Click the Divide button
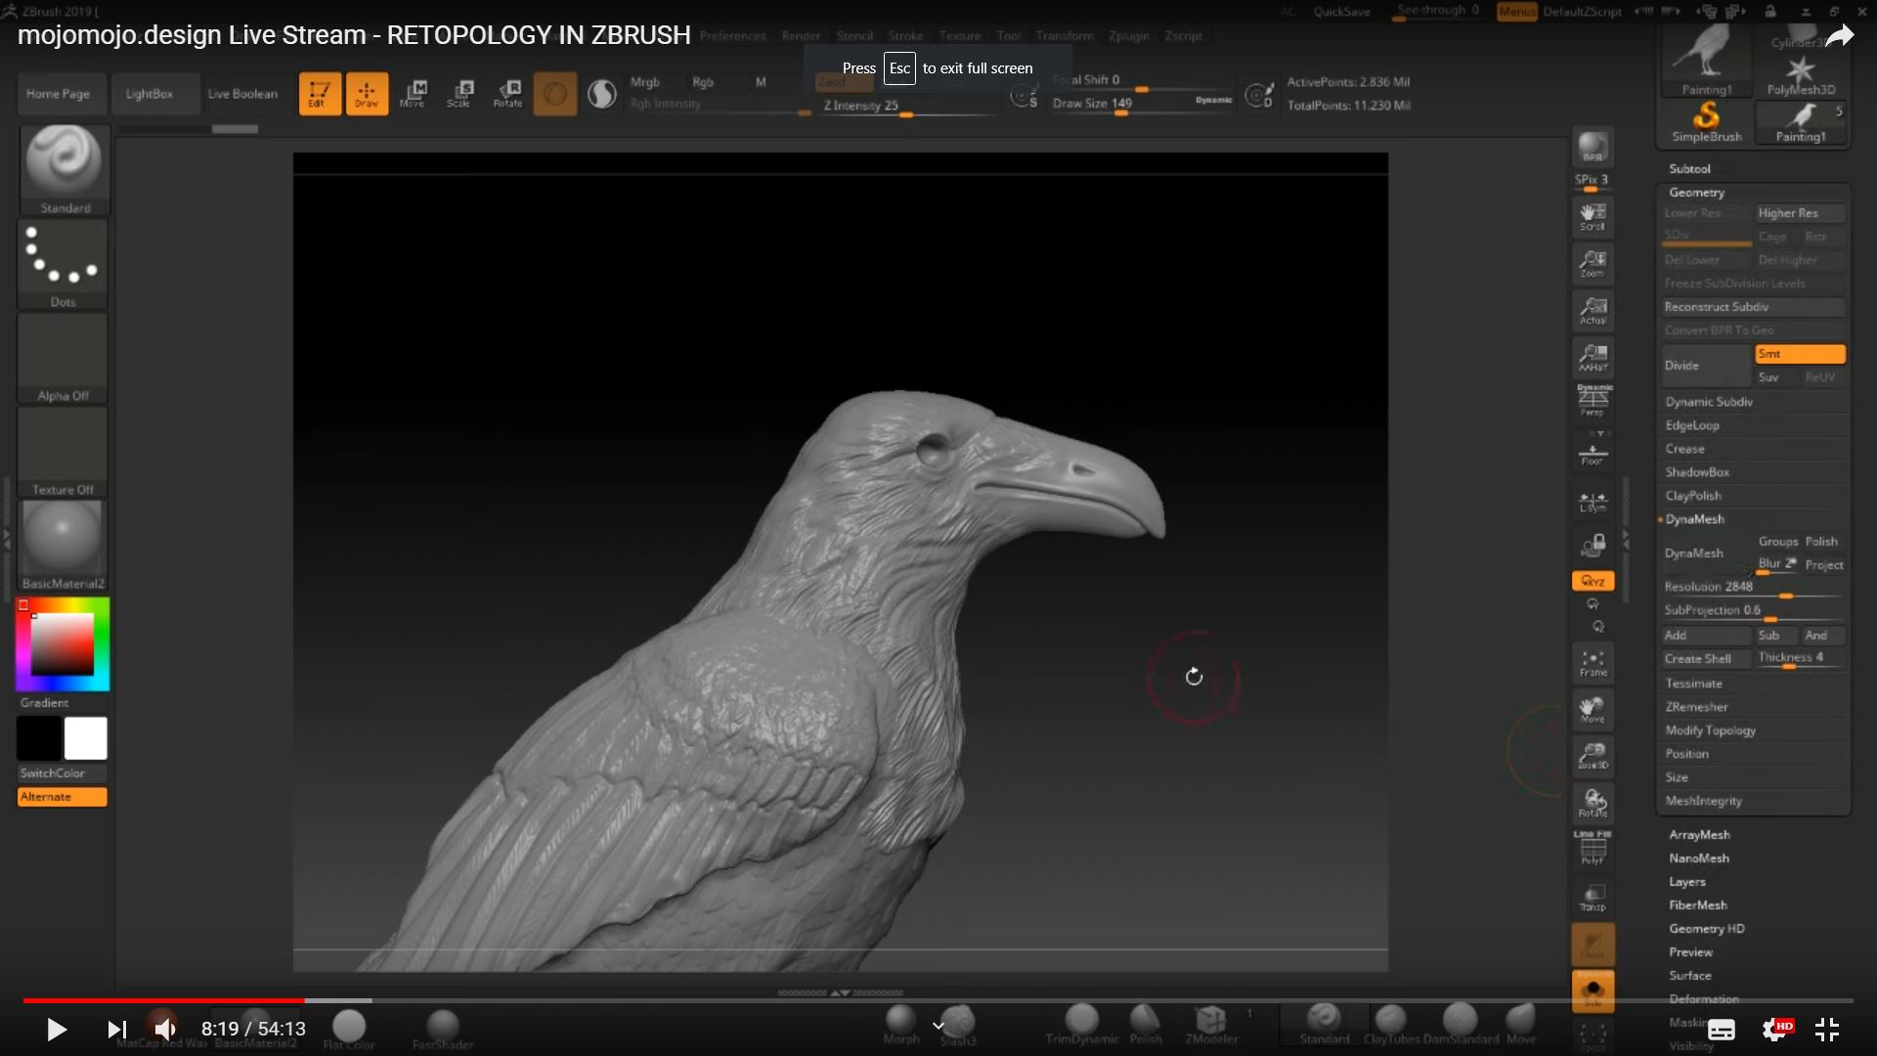1877x1056 pixels. click(x=1706, y=366)
